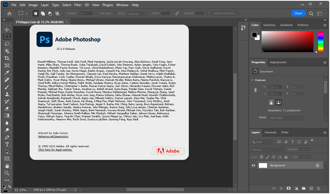The height and width of the screenshot is (194, 330).
Task: Select the Clone Stamp tool
Action: (7, 94)
